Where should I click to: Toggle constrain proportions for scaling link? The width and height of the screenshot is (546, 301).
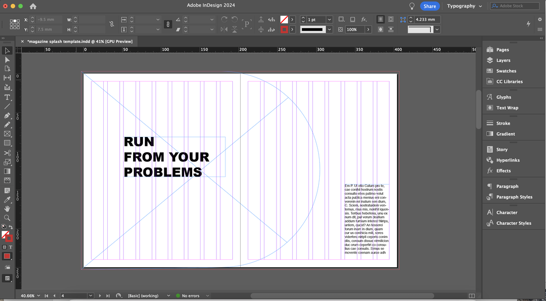pos(168,24)
